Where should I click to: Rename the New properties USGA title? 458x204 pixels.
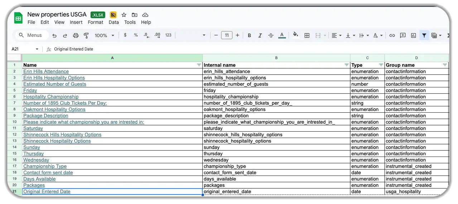[57, 15]
